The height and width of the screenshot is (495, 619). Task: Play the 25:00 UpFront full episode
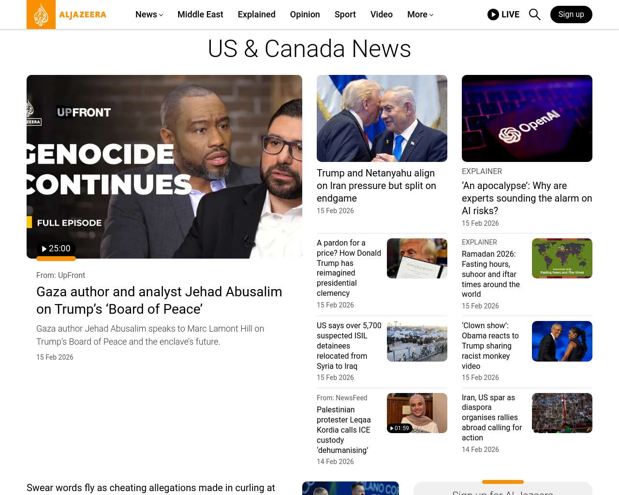click(56, 248)
